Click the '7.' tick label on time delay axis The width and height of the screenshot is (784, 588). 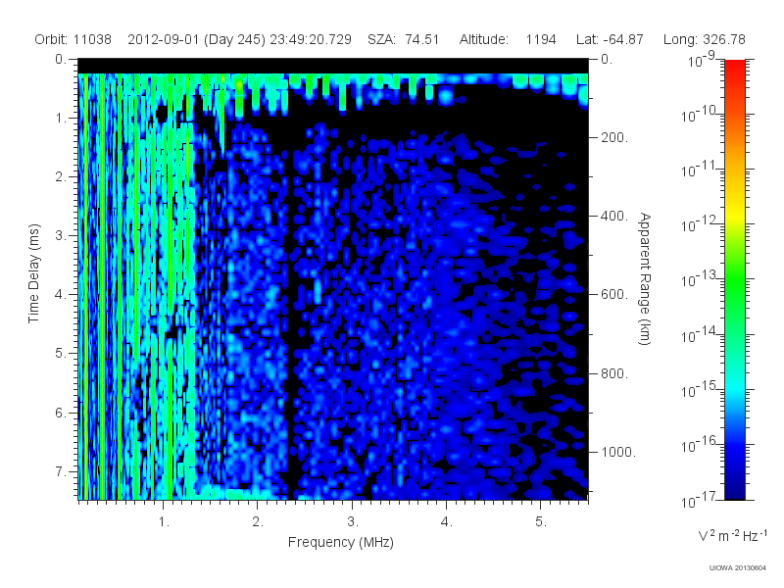61,471
